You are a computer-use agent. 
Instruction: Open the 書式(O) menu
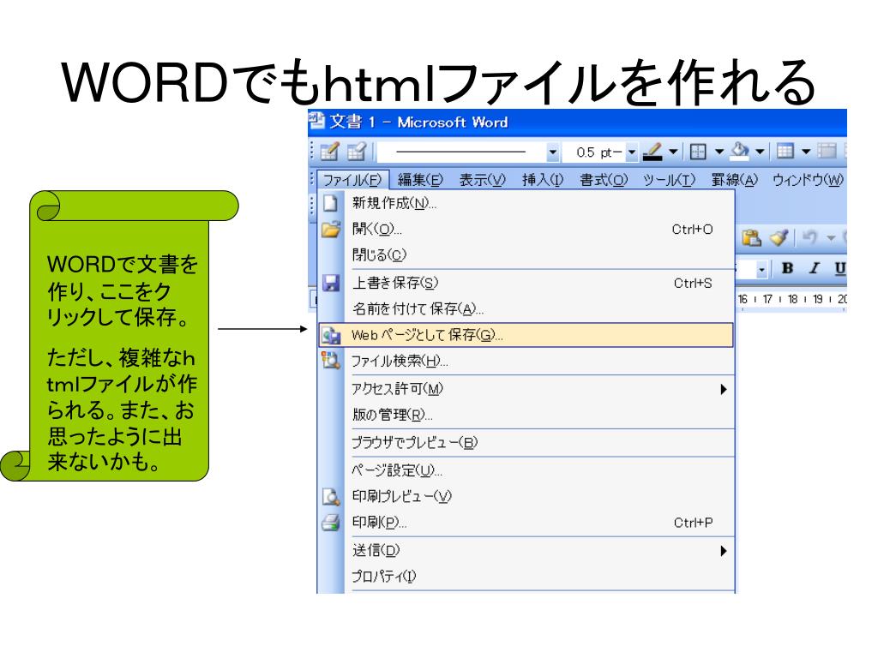604,180
